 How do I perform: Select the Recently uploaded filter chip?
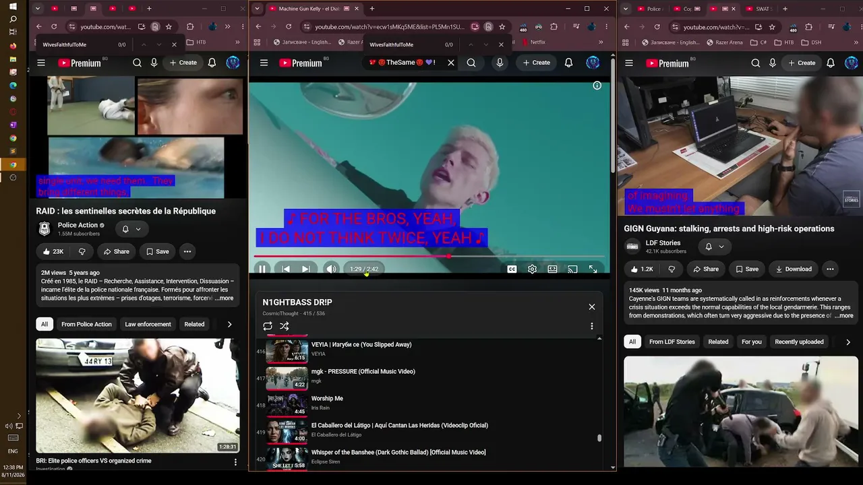pyautogui.click(x=799, y=342)
